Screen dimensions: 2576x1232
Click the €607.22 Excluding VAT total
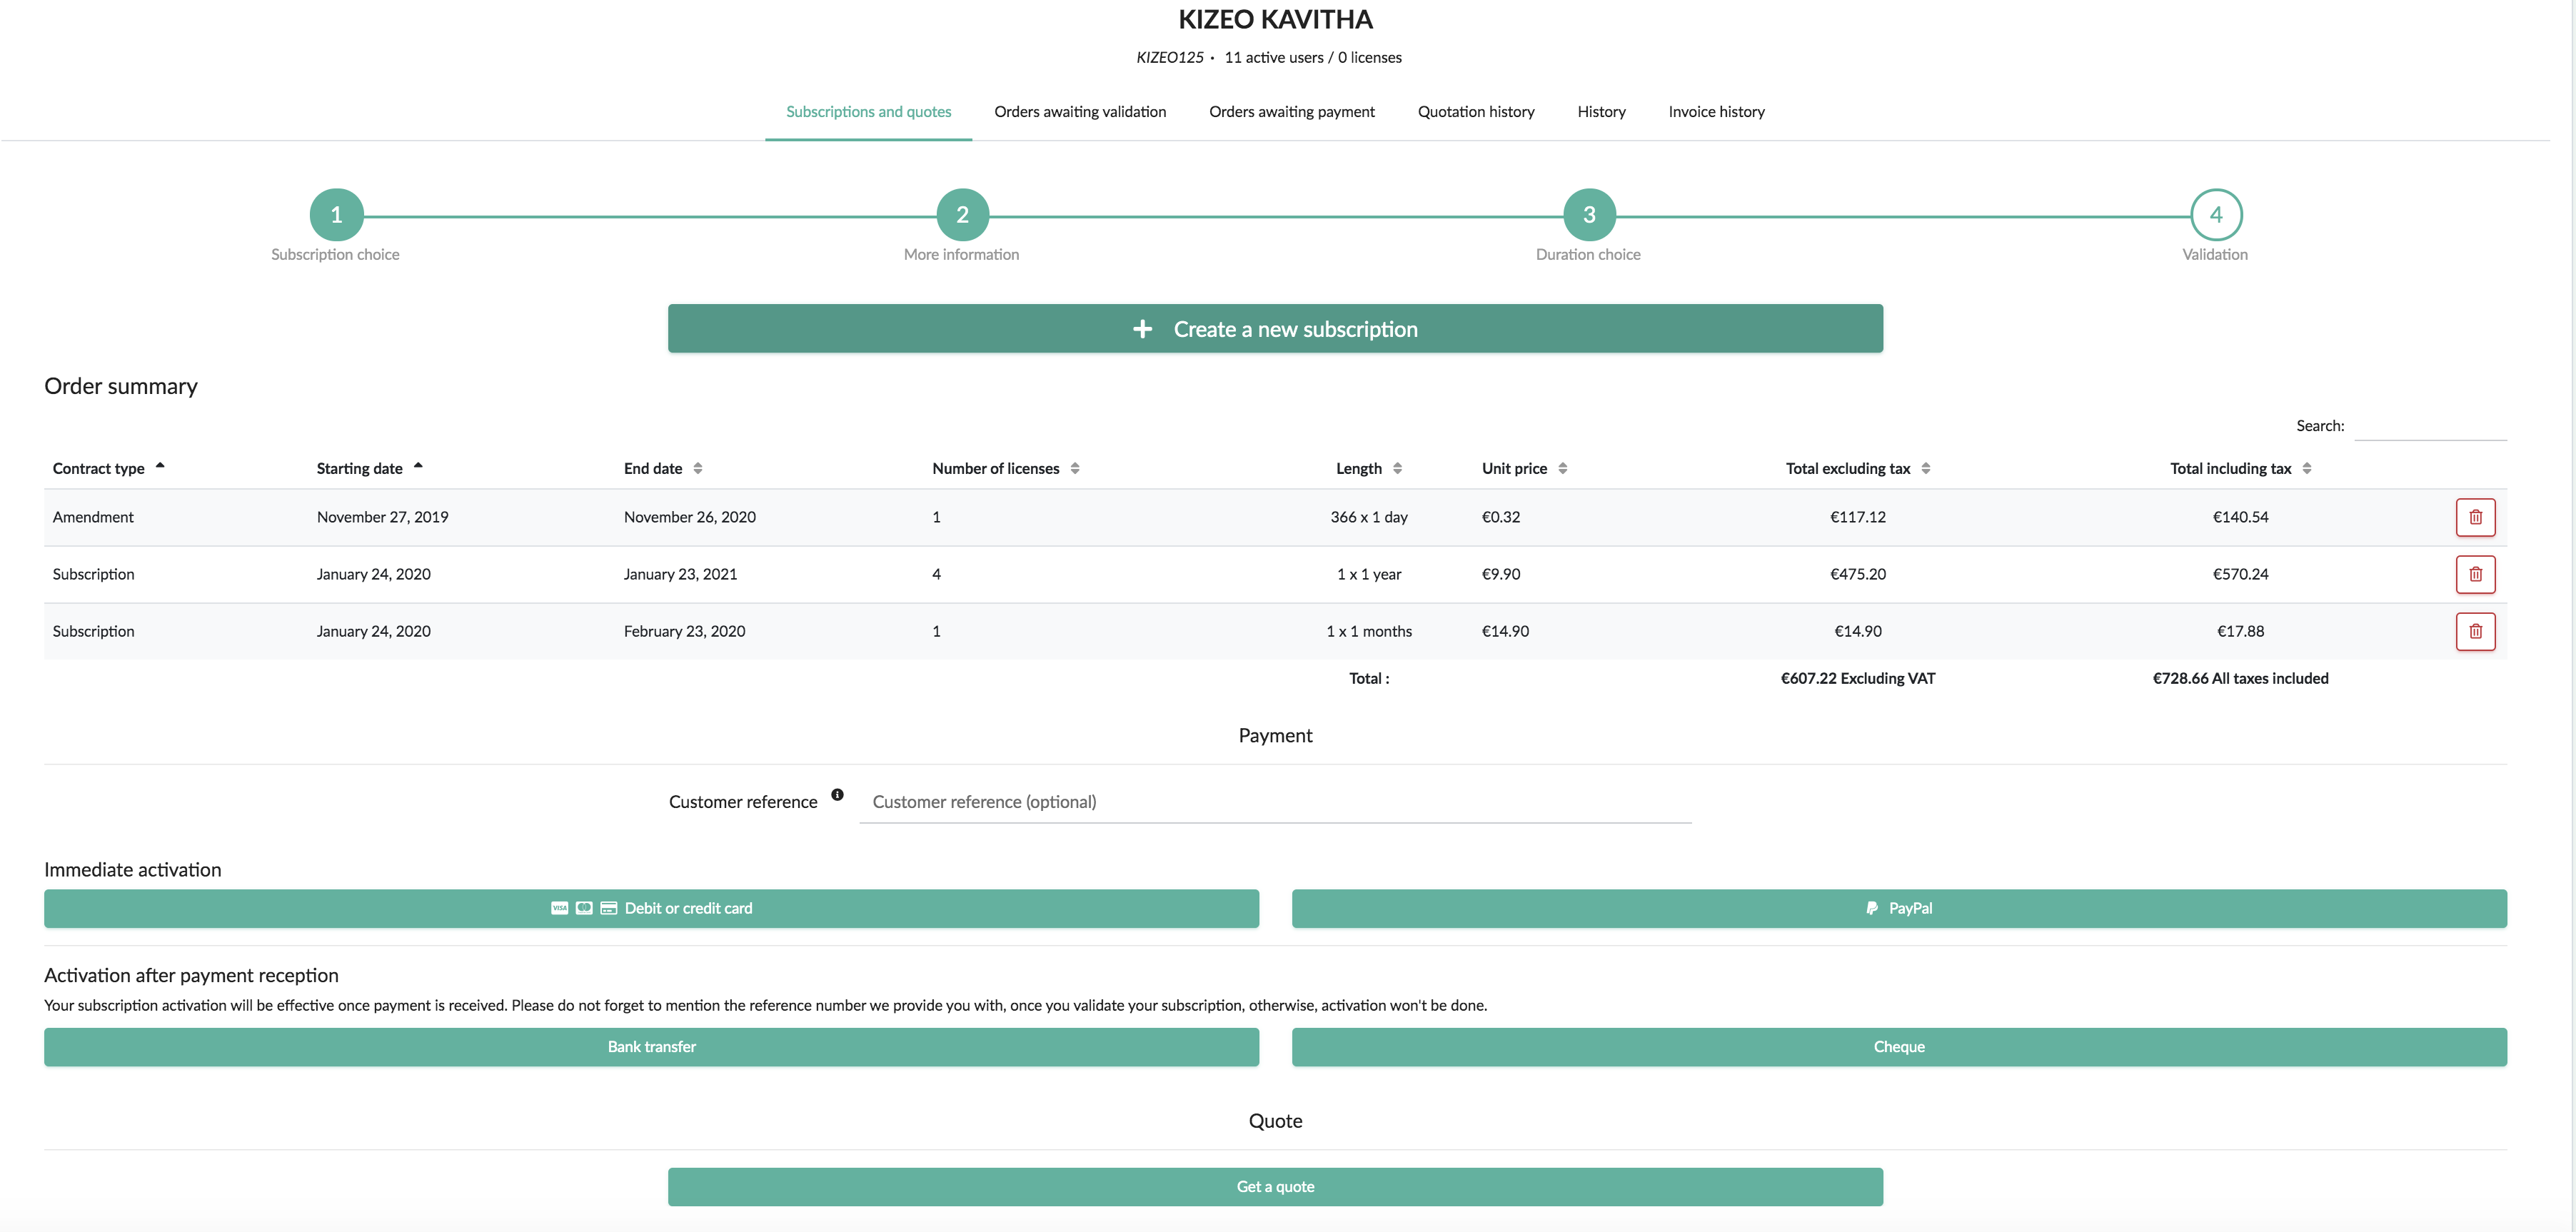click(x=1858, y=678)
